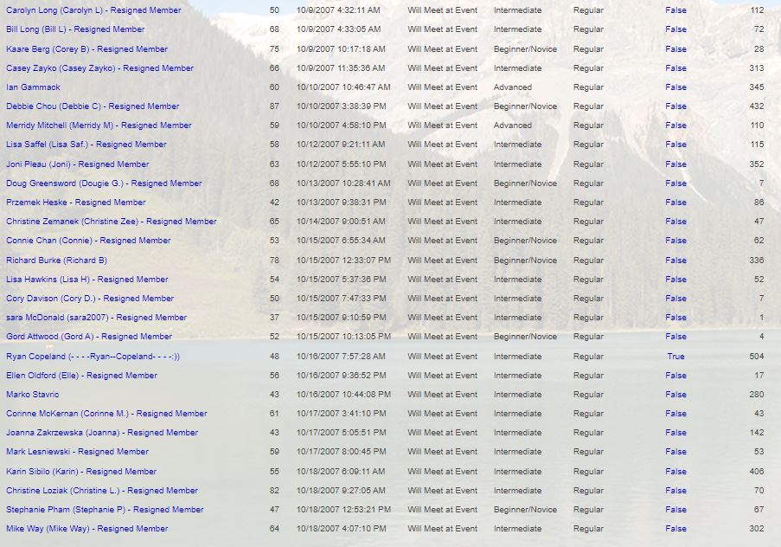Click Advanced in Merridy Mitchell's row
The image size is (781, 547).
pos(513,125)
